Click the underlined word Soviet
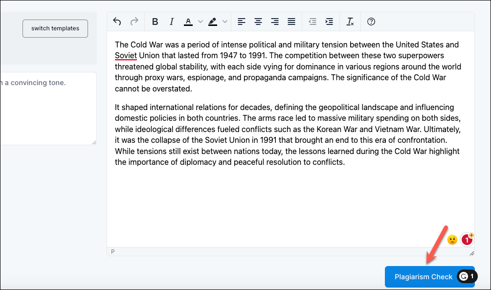 pyautogui.click(x=126, y=55)
